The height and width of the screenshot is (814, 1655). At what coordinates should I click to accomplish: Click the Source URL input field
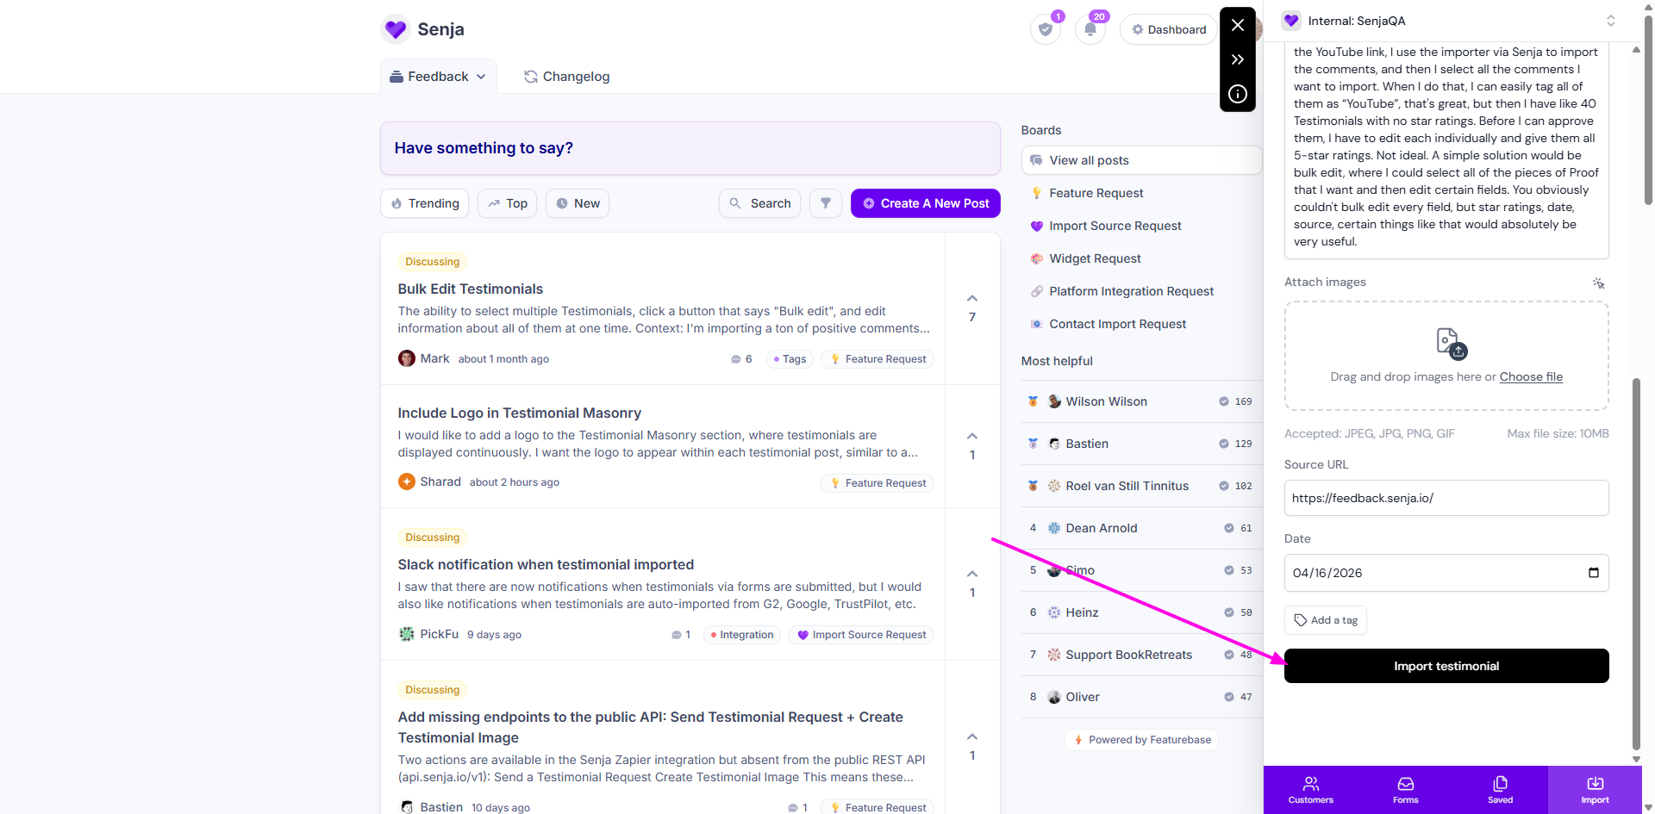click(x=1446, y=498)
